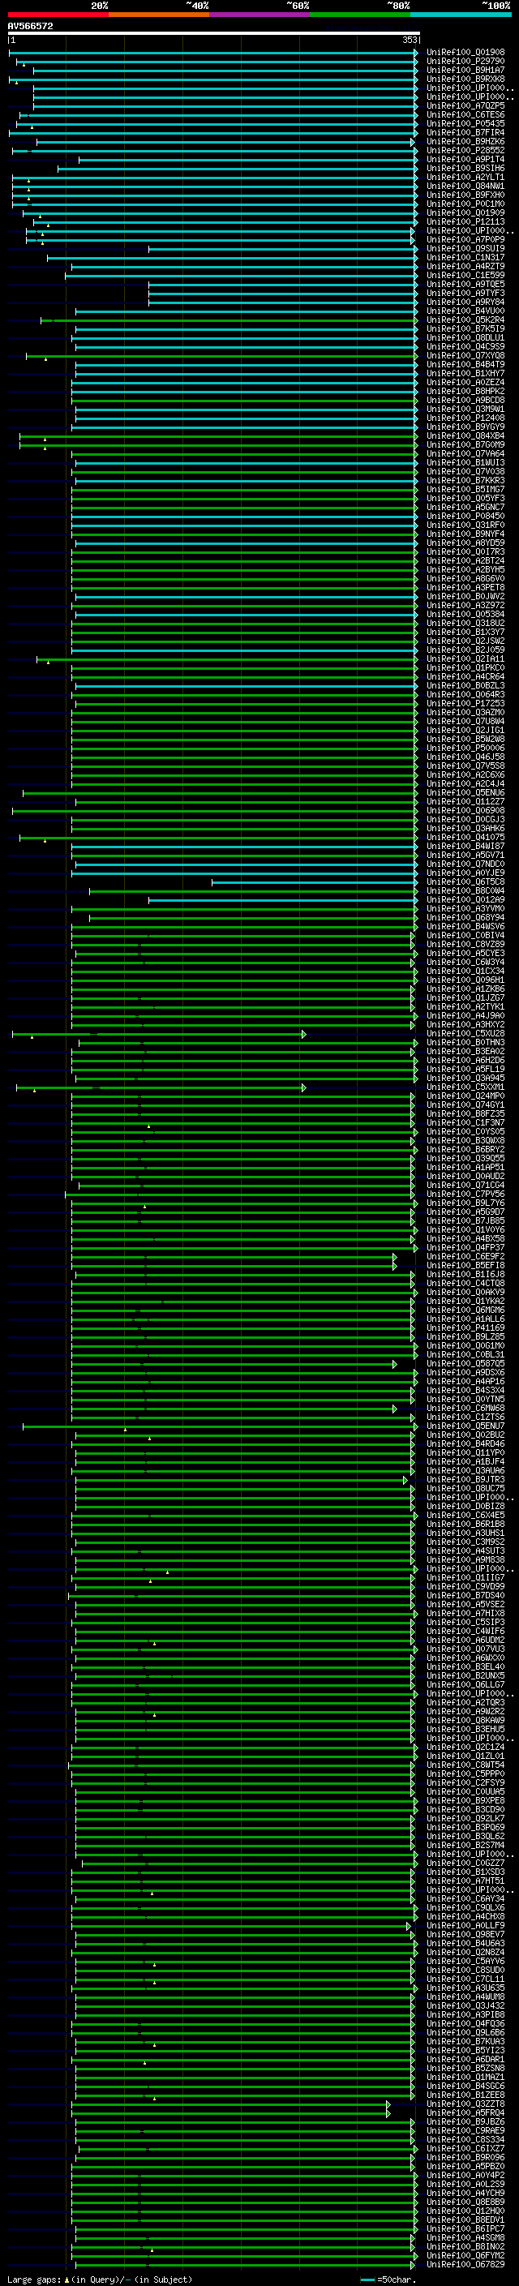519x2286 pixels.
Task: Select the UniRef100_B4WSV6 label
Action: point(465,926)
